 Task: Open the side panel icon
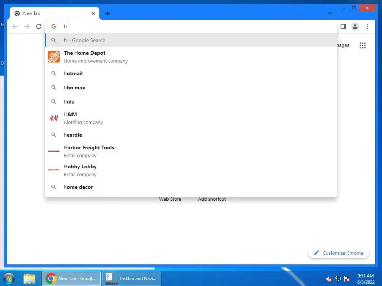point(343,26)
